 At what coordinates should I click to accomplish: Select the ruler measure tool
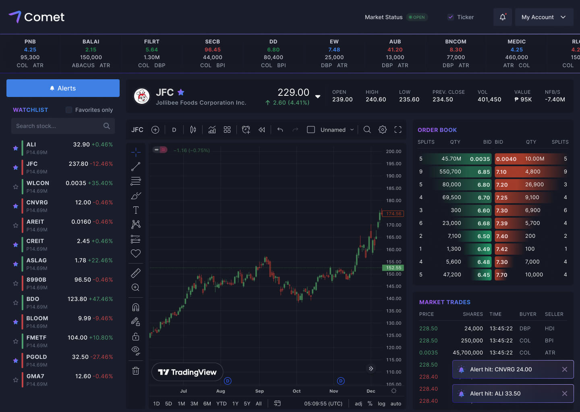(x=136, y=273)
